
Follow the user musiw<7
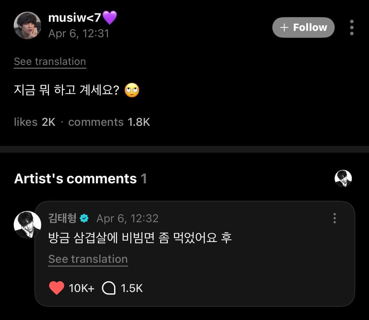point(303,27)
